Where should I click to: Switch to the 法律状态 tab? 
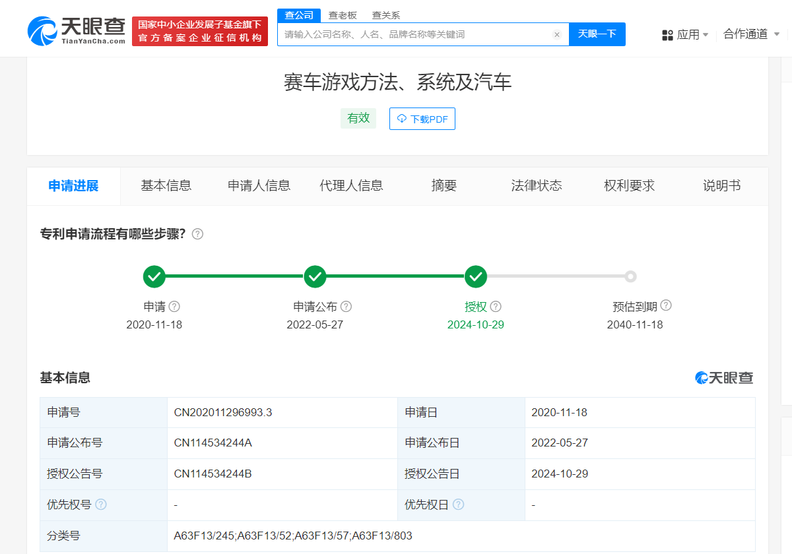pos(537,186)
